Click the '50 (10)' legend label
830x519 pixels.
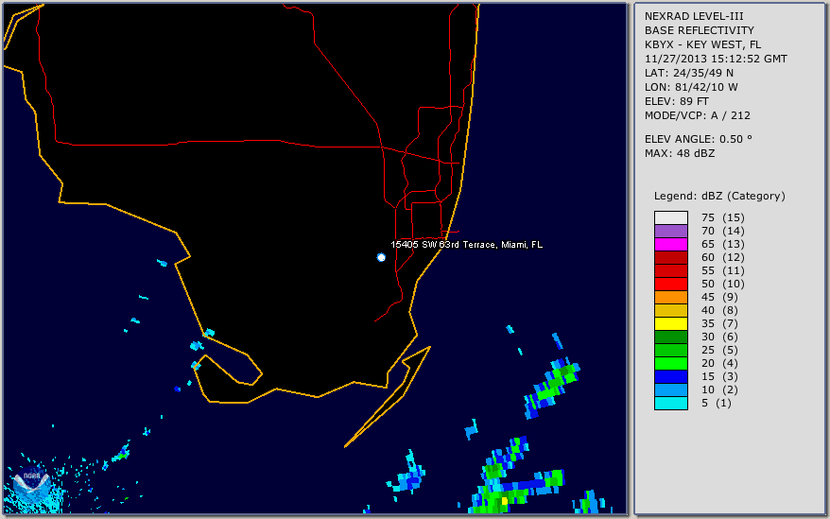click(722, 284)
